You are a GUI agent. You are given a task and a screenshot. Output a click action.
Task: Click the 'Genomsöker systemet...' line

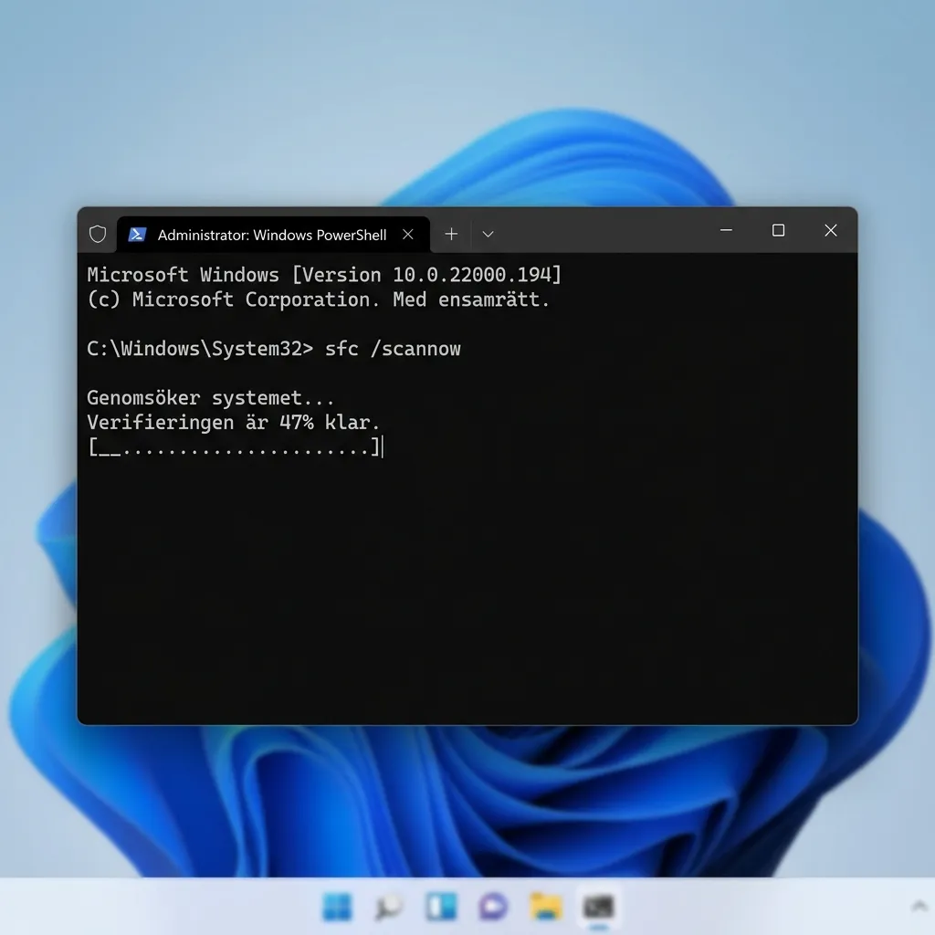(211, 398)
